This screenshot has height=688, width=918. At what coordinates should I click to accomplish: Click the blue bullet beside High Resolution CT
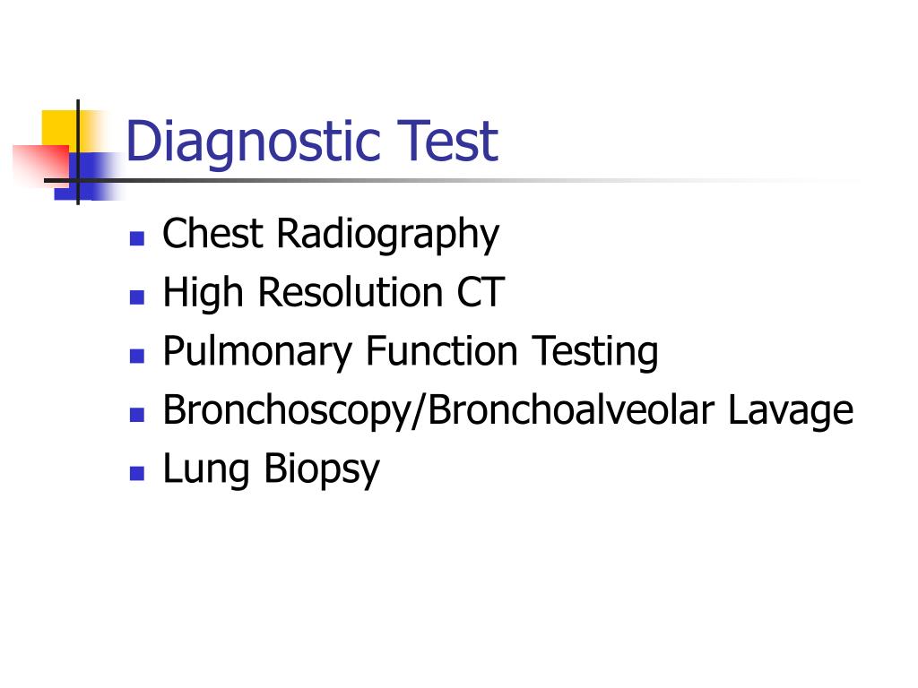(137, 297)
